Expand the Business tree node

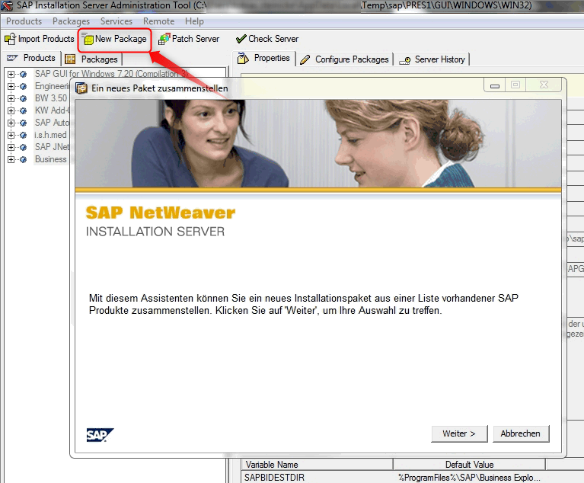tap(11, 159)
